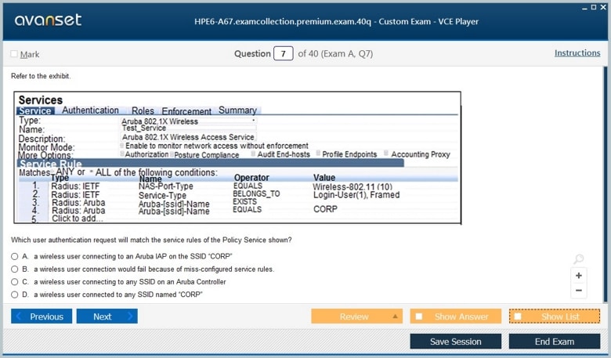The image size is (611, 358).
Task: Click End Exam button
Action: (555, 342)
